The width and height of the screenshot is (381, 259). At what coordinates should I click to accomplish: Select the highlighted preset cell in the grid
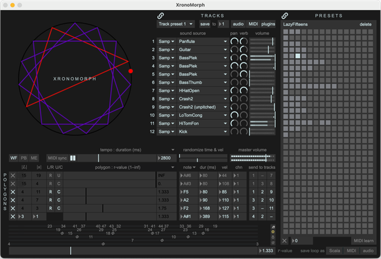[298, 56]
